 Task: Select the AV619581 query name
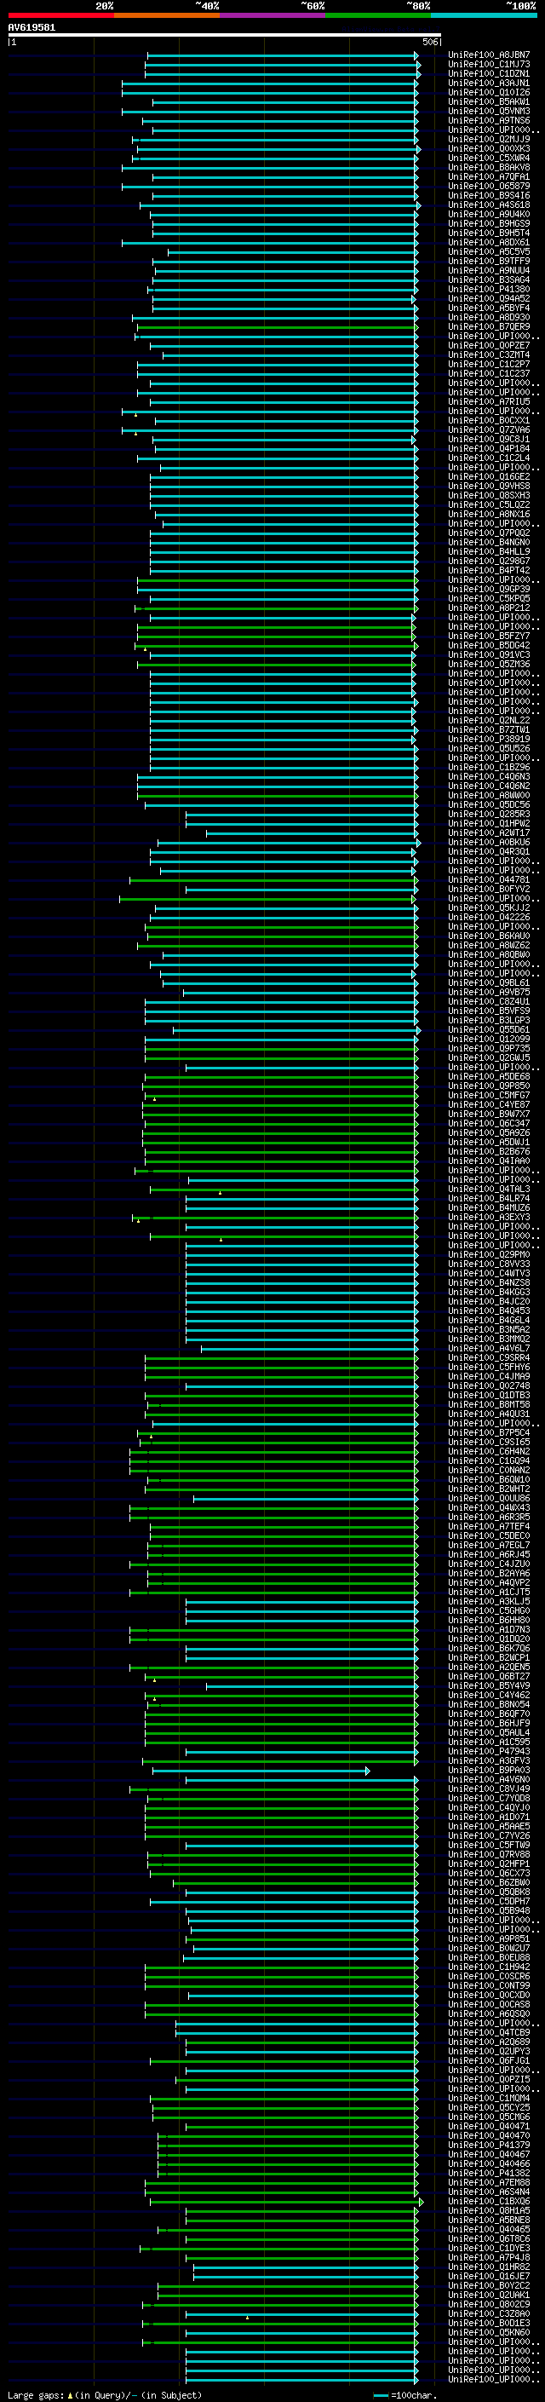[x=32, y=27]
